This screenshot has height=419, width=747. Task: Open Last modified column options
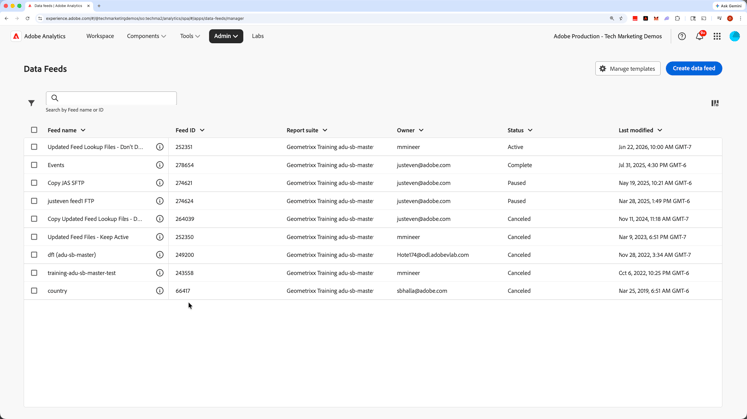coord(659,130)
